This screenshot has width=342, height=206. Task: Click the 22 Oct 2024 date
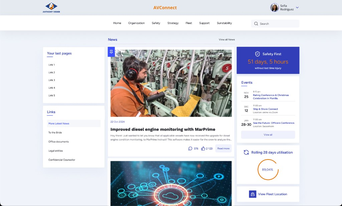[x=118, y=122]
